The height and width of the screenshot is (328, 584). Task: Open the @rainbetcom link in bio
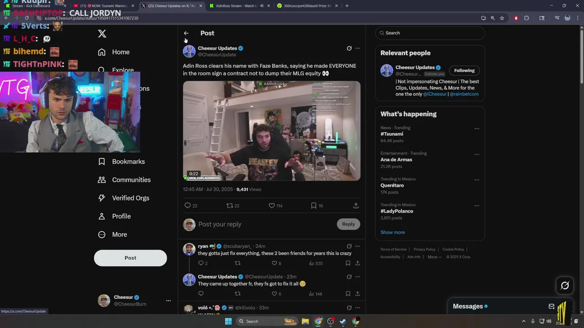(x=464, y=94)
